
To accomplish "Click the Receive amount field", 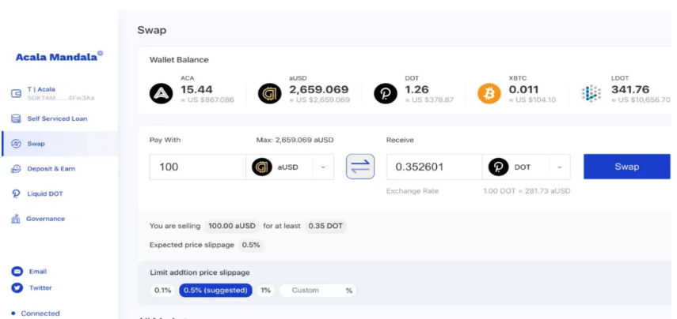I will coord(435,167).
